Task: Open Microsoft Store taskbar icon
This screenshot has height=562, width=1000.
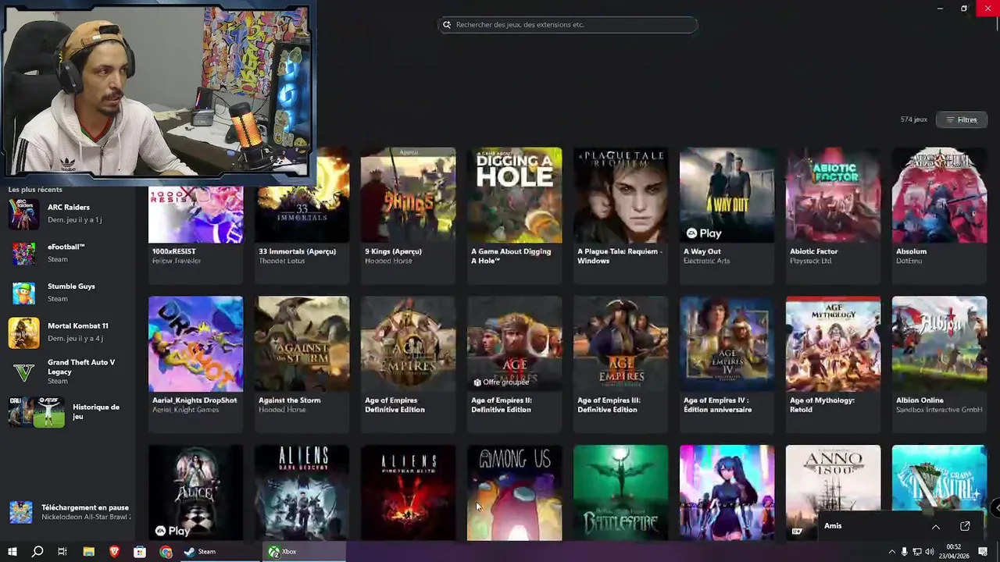Action: coord(140,551)
